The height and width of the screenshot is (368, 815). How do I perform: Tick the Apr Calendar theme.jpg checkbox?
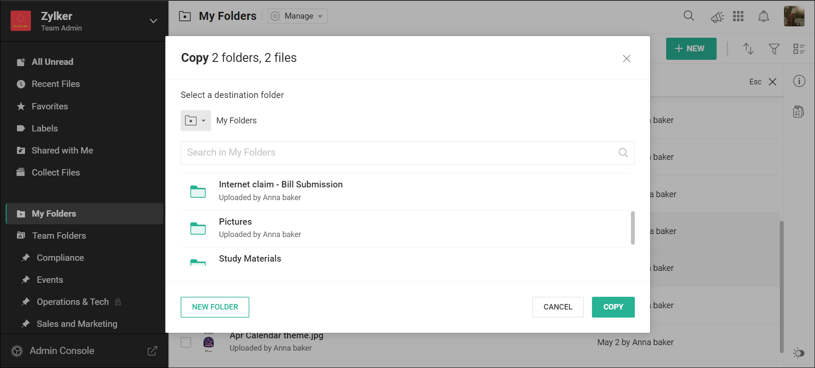[x=186, y=342]
